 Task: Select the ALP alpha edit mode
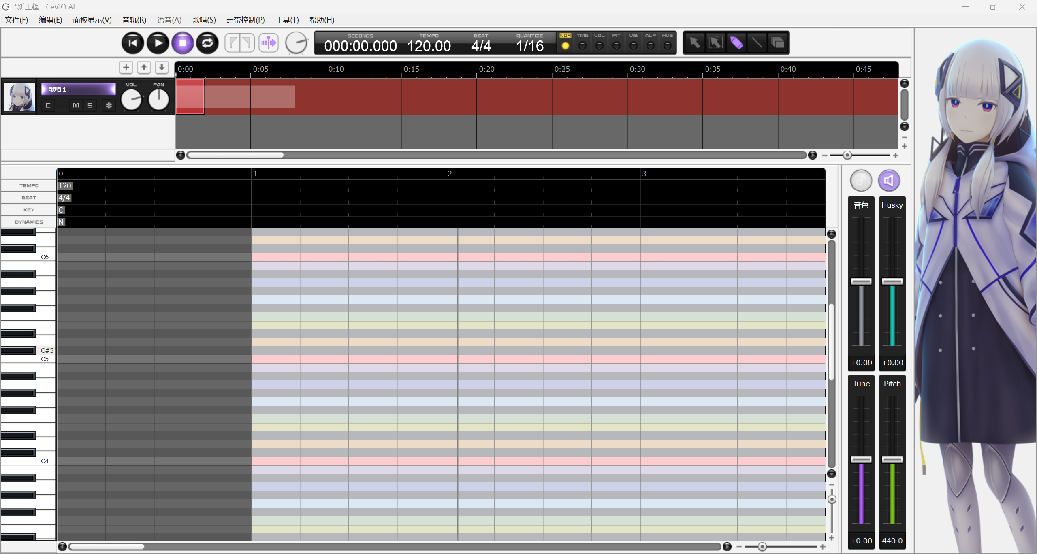651,42
